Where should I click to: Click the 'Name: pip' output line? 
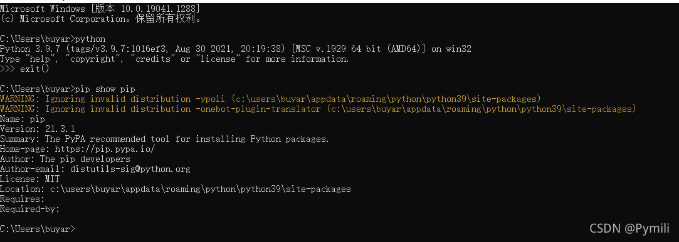tap(23, 119)
